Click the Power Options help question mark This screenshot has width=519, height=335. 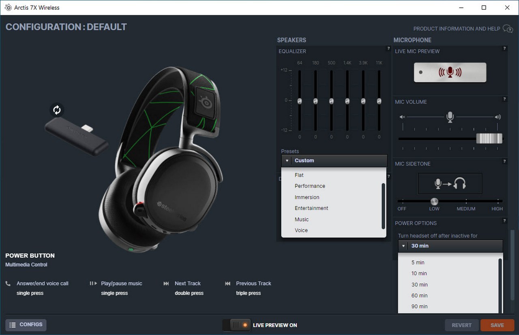505,221
